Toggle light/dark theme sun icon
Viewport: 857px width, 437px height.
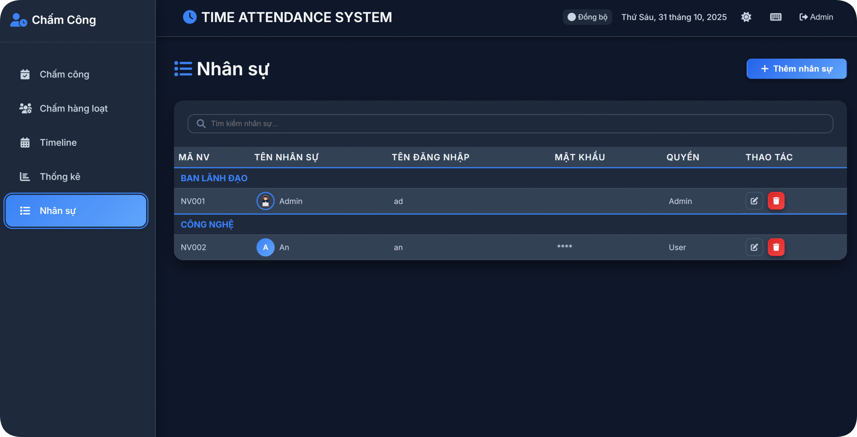coord(746,17)
